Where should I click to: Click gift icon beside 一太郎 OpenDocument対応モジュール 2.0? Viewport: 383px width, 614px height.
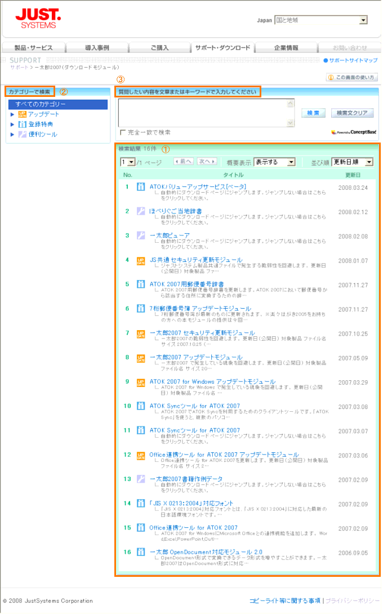coord(141,552)
